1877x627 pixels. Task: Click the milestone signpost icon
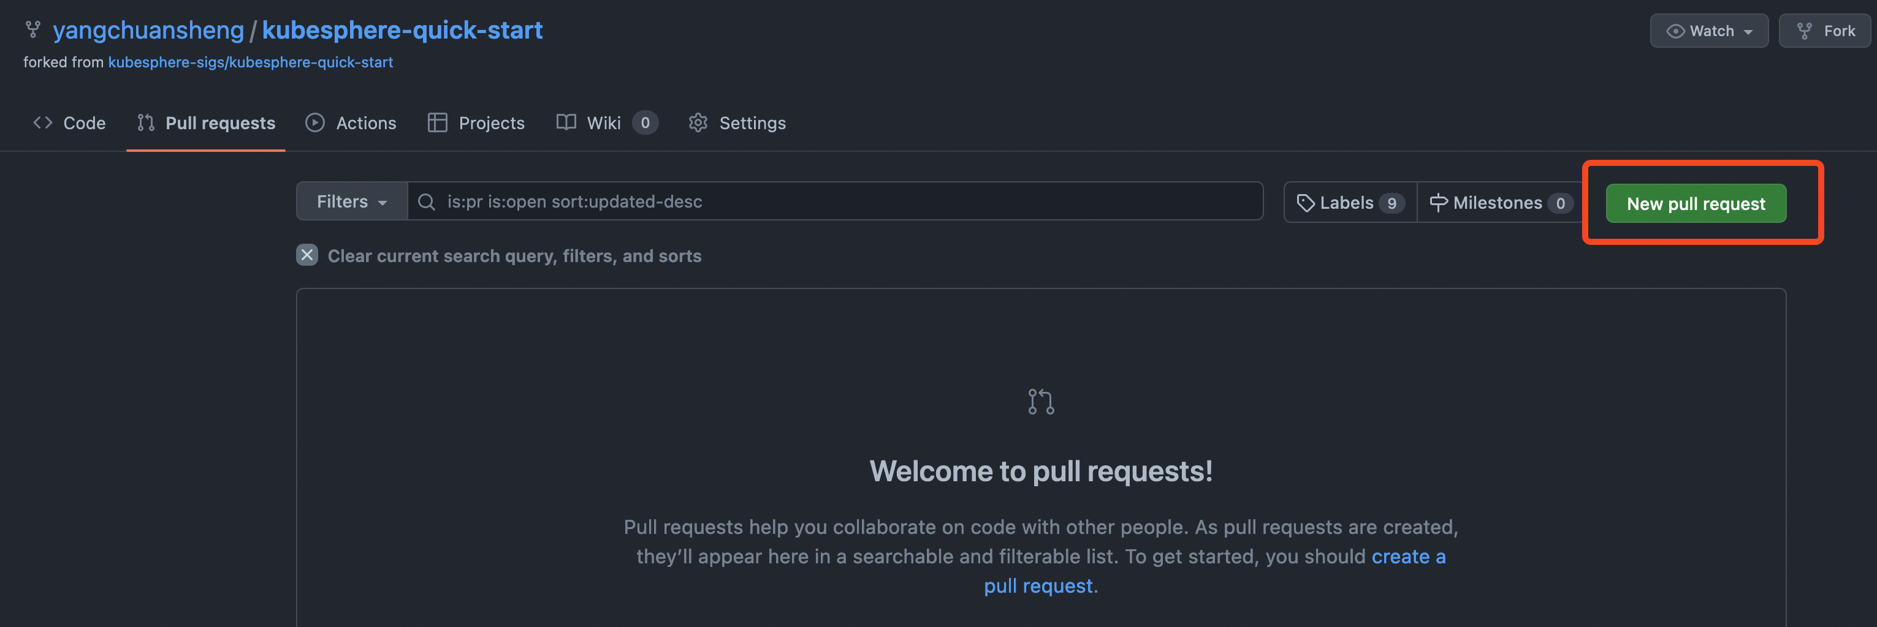1438,203
